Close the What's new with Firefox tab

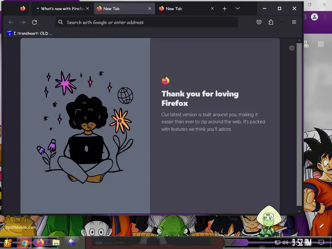[88, 8]
